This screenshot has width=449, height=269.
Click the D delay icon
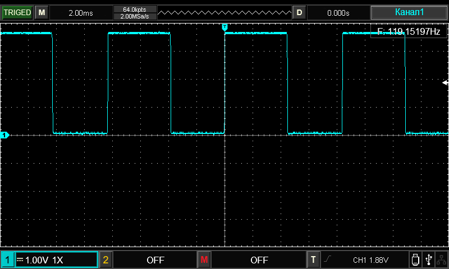pos(299,12)
